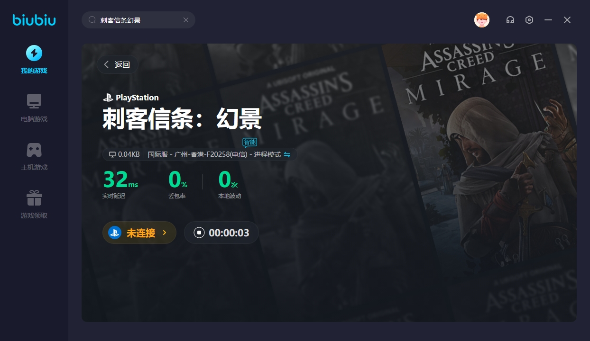
Task: Open 电脑游戏 in the sidebar
Action: coord(34,108)
